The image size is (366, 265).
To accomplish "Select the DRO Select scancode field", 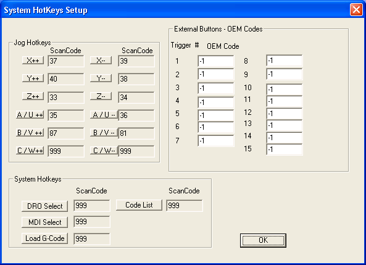I will click(x=92, y=206).
